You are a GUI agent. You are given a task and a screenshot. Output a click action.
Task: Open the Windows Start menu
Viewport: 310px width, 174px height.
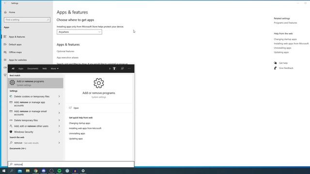pyautogui.click(x=4, y=171)
